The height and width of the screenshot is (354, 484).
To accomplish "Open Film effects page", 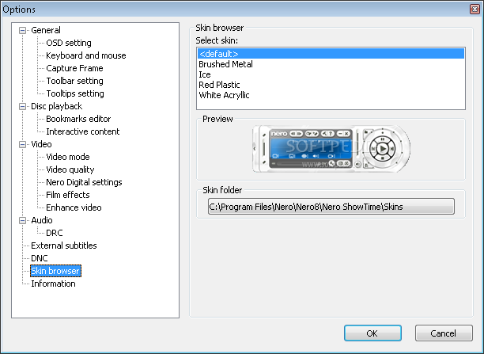I will [68, 195].
